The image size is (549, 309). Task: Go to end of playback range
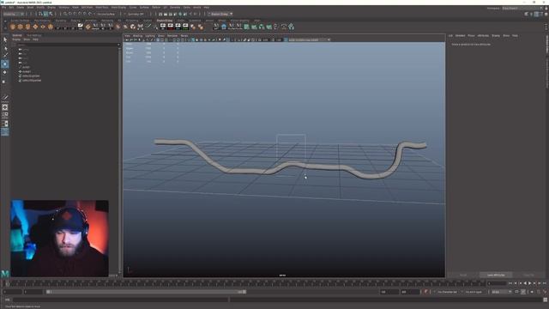point(545,283)
